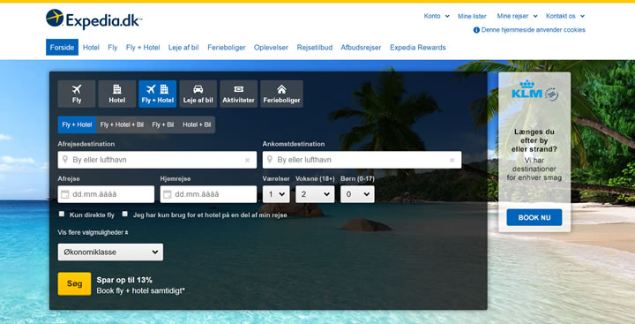Open the Rejsetilbud nav item
635x324 pixels.
point(315,48)
